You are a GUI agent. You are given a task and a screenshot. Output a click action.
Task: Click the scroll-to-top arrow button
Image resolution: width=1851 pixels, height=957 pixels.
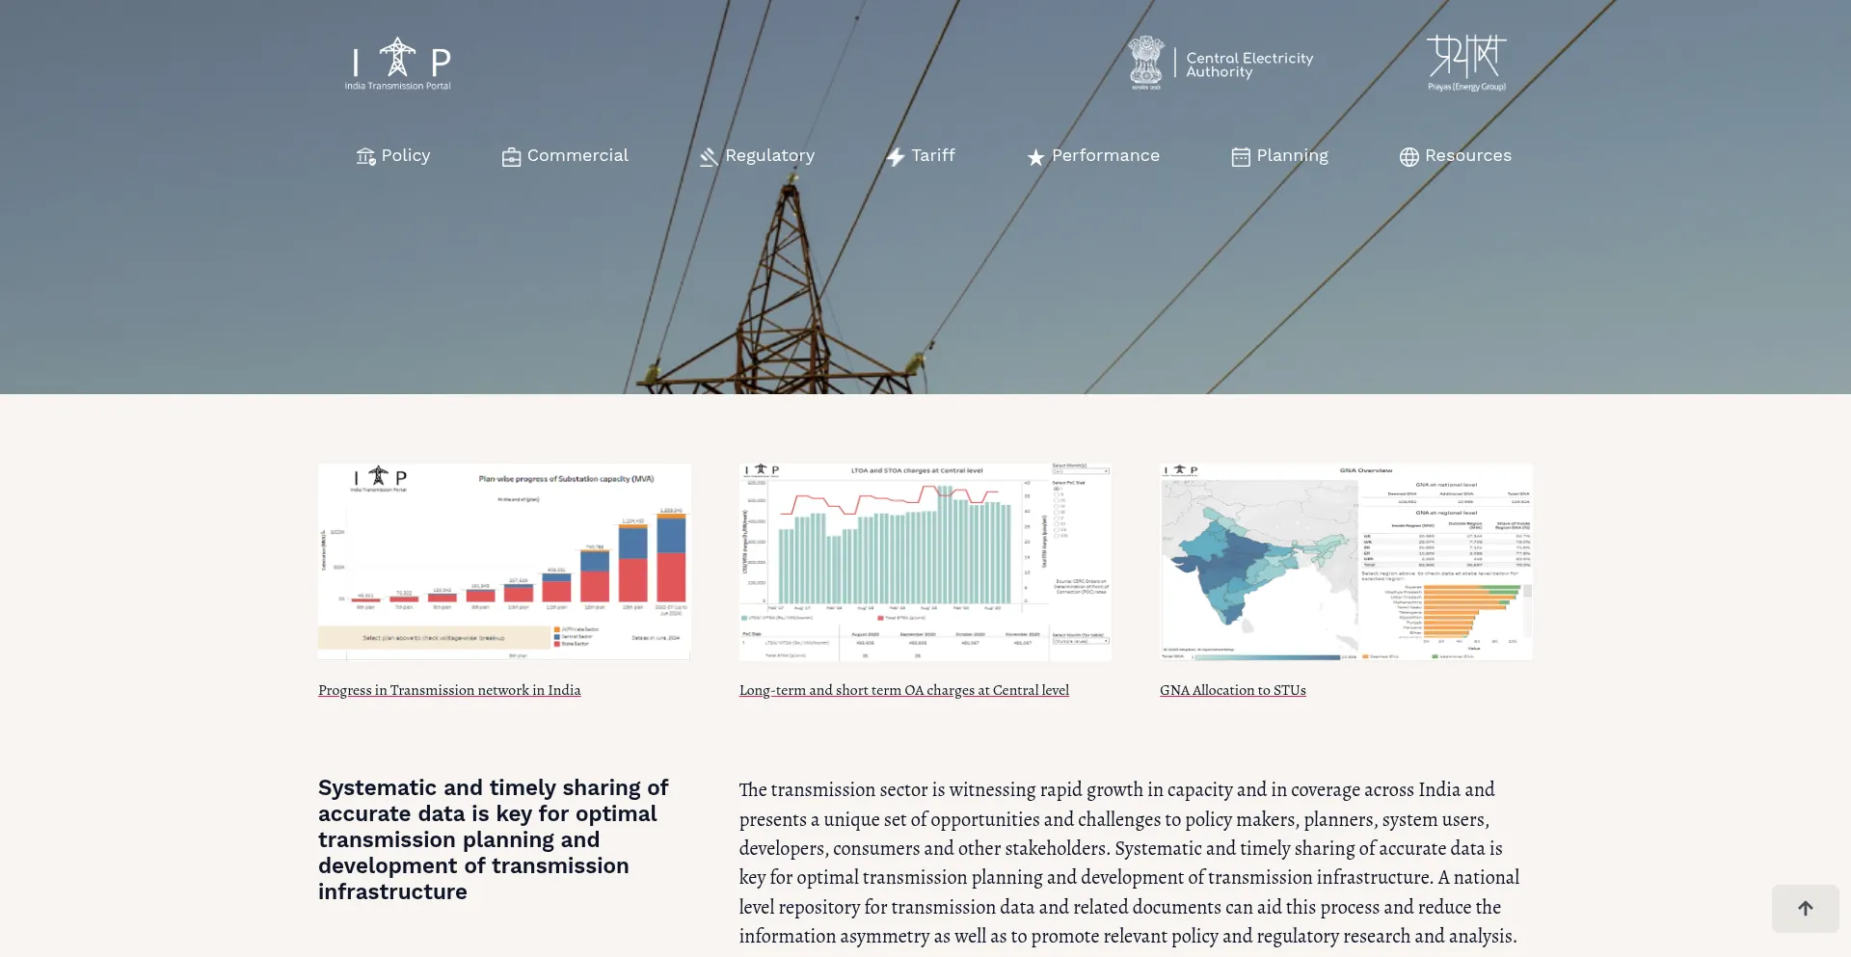coord(1805,908)
